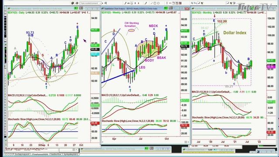This screenshot has height=157, width=279.
Task: Click the 'CW Storkleg formation' annotation text
Action: coord(132,24)
